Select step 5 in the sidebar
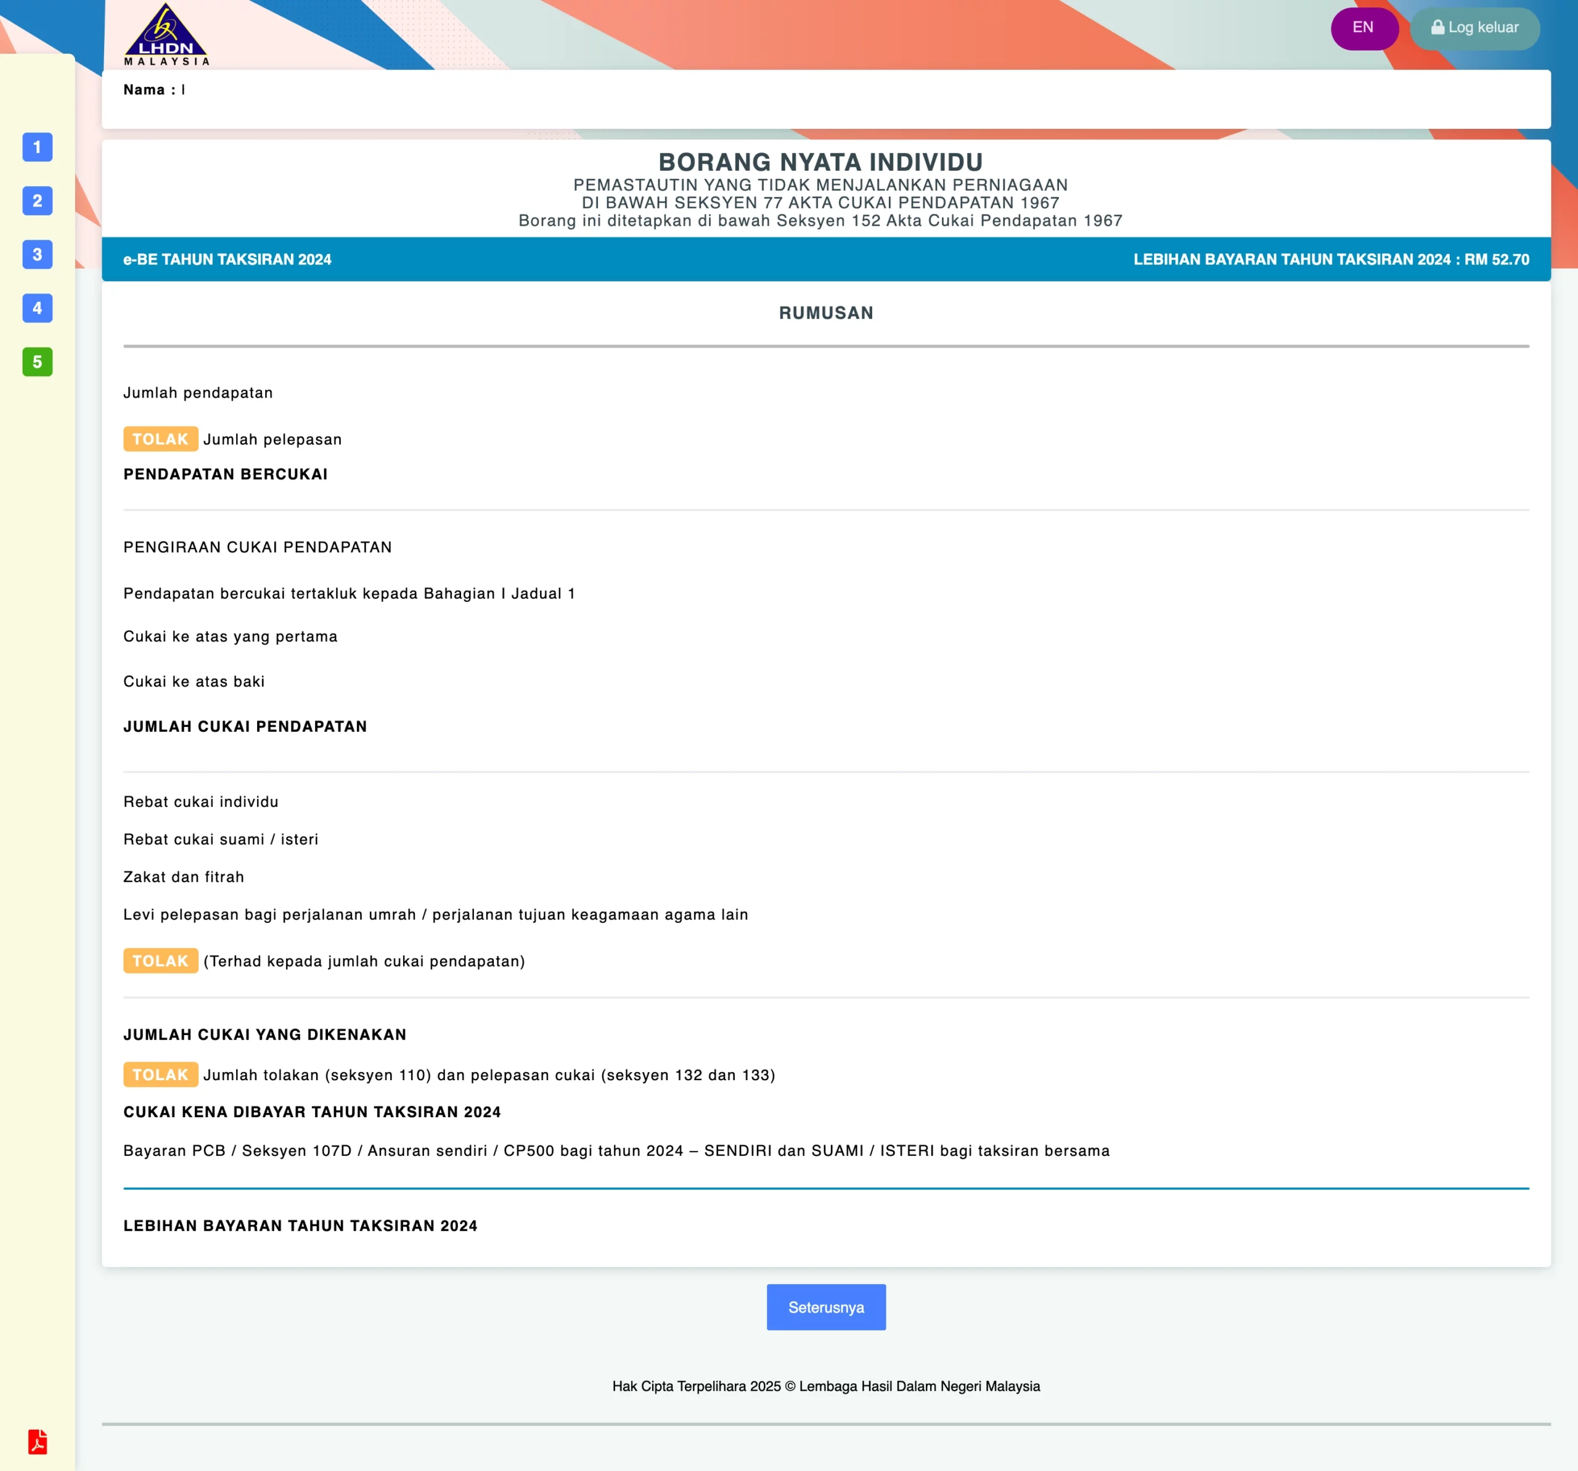1578x1471 pixels. coord(38,363)
